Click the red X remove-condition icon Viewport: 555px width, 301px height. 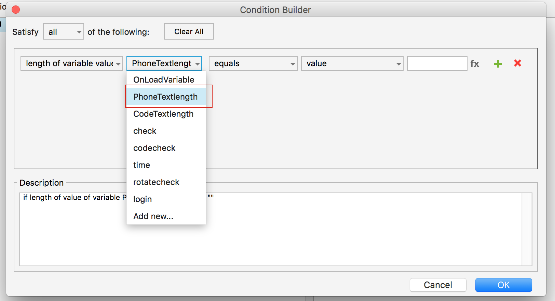coord(517,63)
